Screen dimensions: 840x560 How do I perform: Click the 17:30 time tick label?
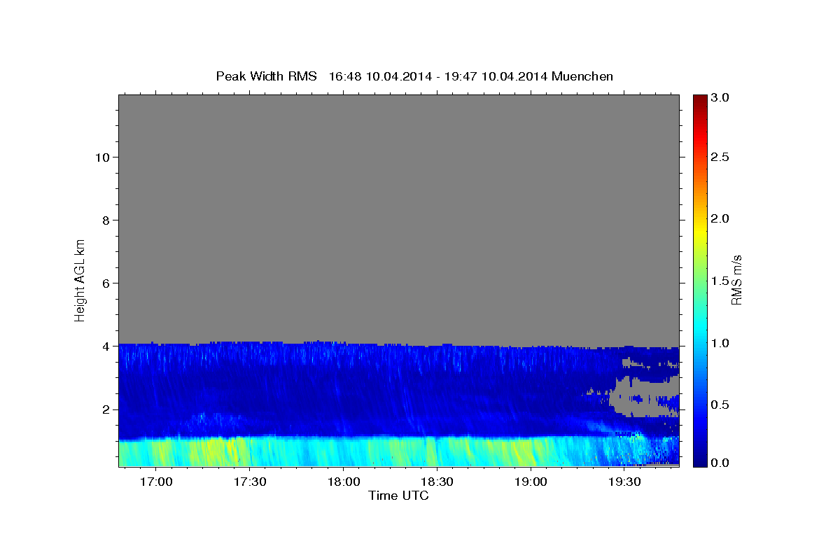250,482
